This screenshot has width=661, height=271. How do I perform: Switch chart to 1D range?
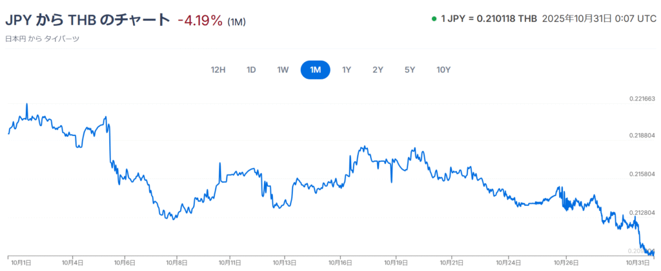tap(251, 70)
